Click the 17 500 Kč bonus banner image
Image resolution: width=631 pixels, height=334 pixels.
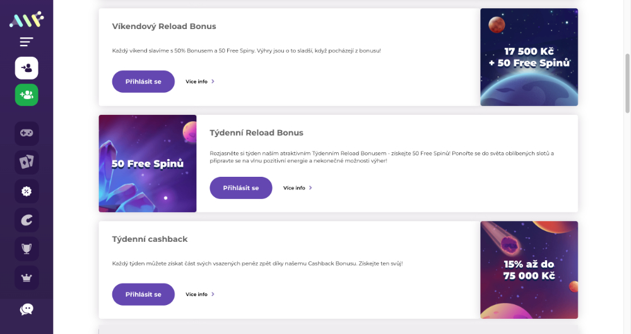[x=529, y=57]
